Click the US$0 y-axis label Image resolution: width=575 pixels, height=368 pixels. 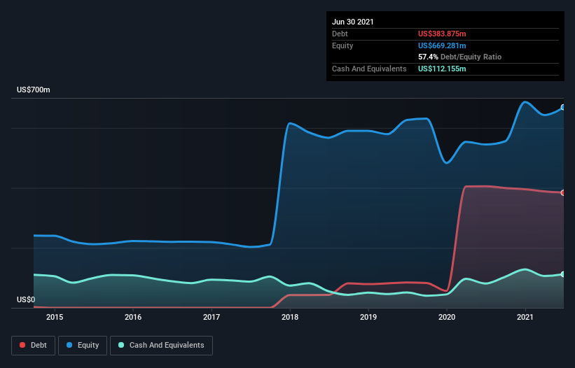(x=26, y=299)
